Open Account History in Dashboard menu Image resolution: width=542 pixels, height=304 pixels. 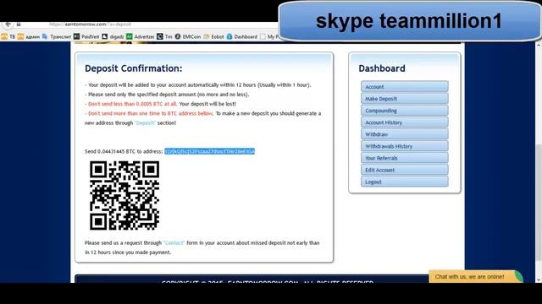(405, 122)
